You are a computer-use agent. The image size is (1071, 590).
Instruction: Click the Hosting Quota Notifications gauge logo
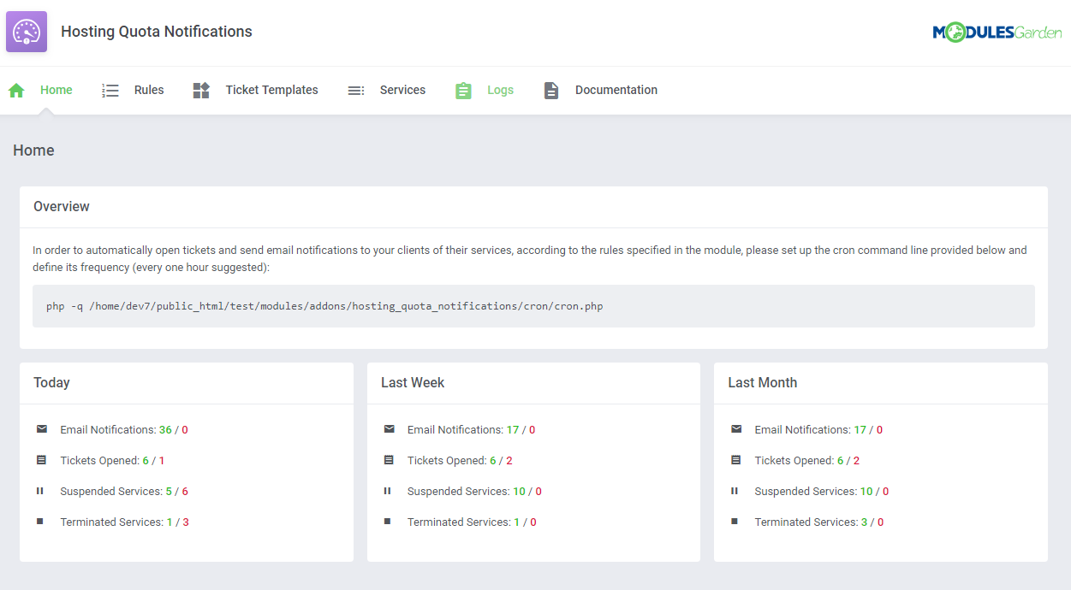tap(27, 32)
